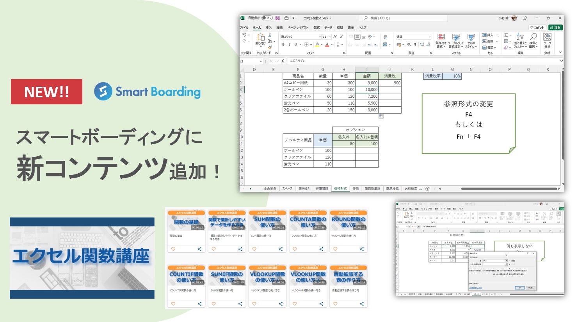576x322 pixels.
Task: Switch to the 数式 Formulas ribbon tab
Action: coord(316,28)
